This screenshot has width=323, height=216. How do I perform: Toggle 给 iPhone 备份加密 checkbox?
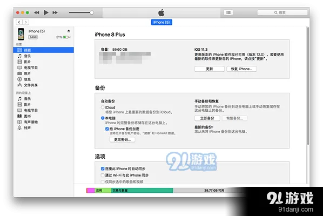pos(107,129)
